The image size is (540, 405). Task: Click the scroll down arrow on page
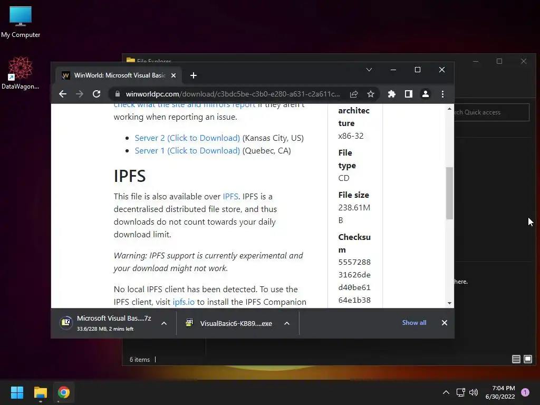click(449, 303)
